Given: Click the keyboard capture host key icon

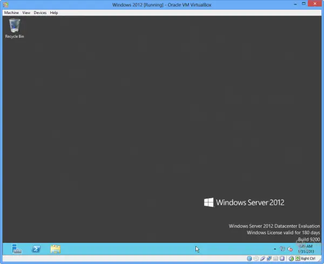Looking at the screenshot, I should click(x=298, y=259).
